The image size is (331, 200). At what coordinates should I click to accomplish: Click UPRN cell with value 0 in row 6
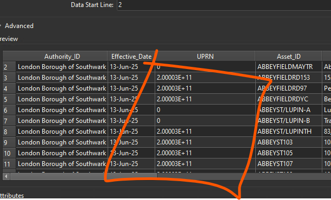[x=205, y=110]
